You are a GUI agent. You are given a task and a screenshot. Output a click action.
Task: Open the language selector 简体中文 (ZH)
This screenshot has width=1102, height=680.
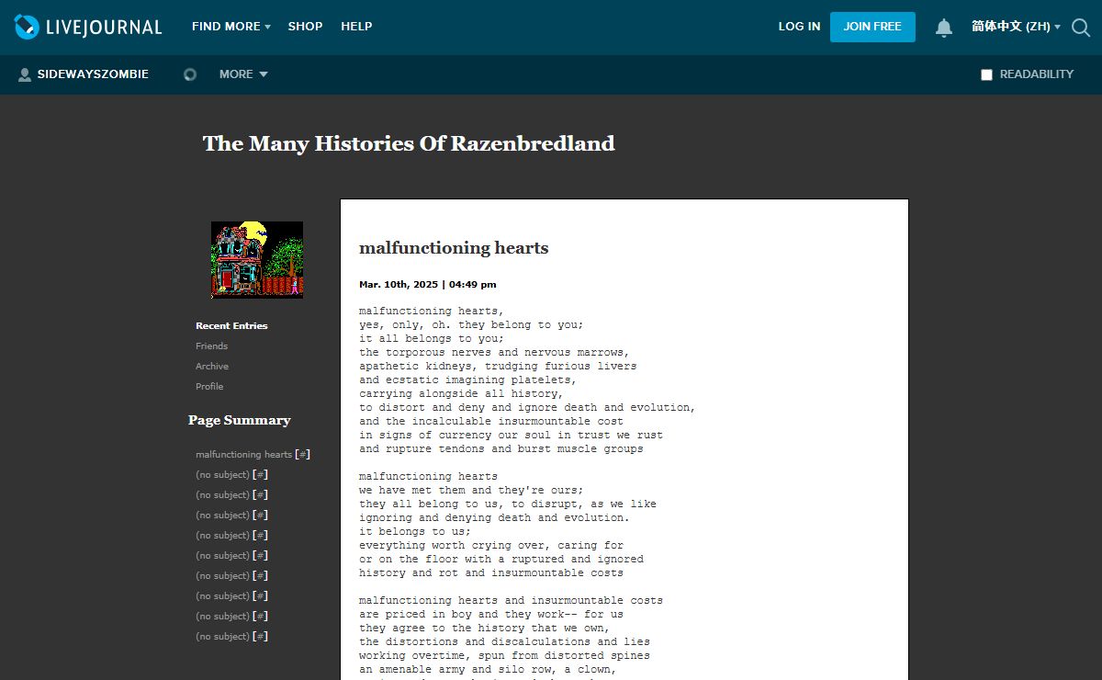[x=1016, y=27]
